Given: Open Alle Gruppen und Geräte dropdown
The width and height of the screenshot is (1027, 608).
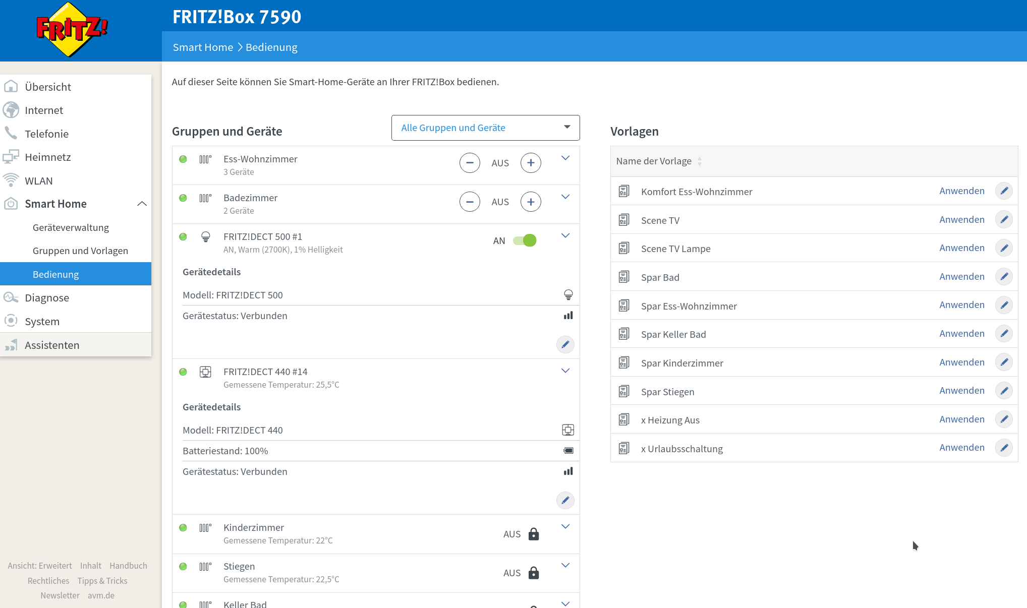Looking at the screenshot, I should [x=485, y=128].
